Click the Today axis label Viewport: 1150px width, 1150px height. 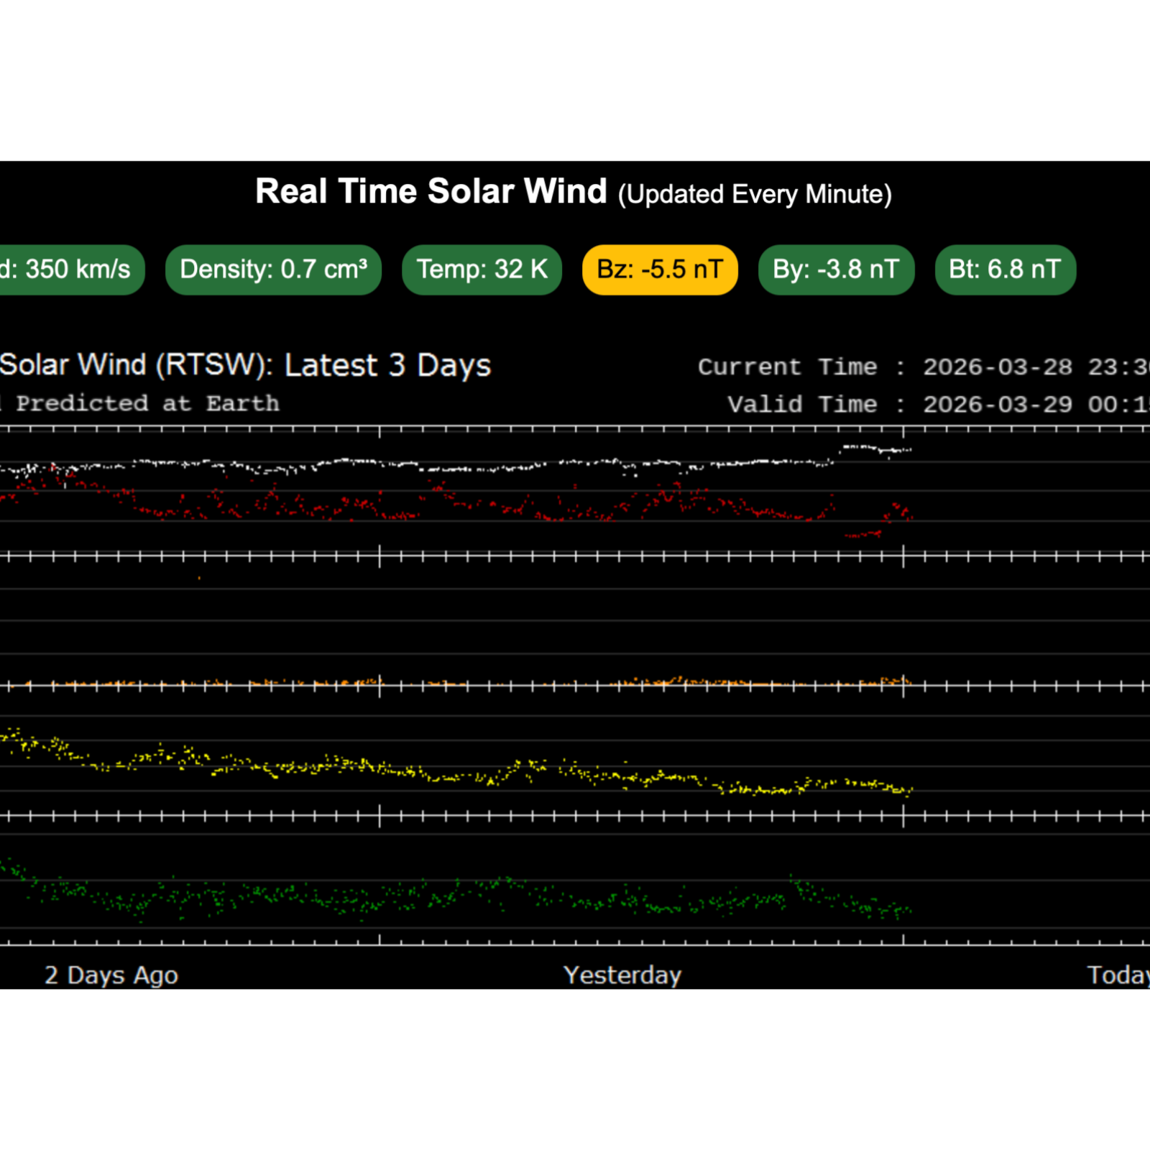pyautogui.click(x=1118, y=975)
